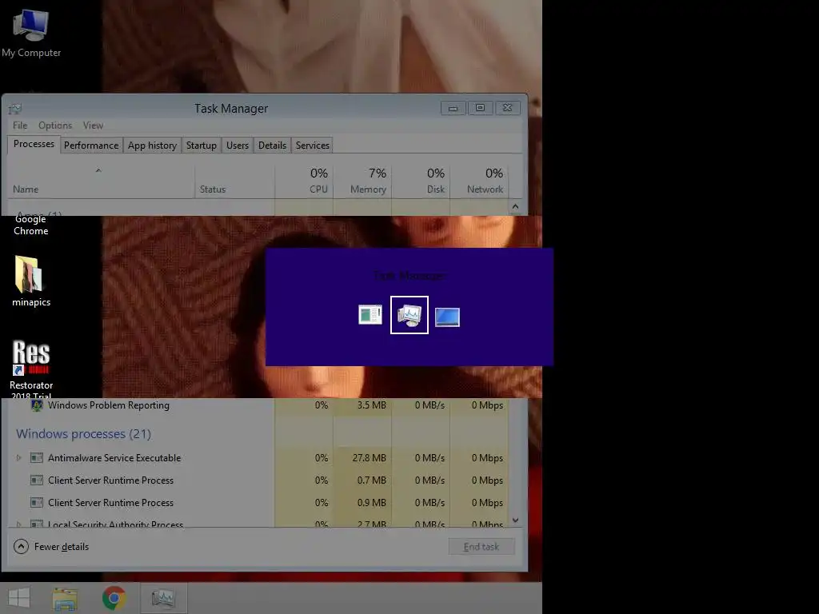Open File Explorer from the taskbar
Screen dimensions: 819x614
coord(66,598)
